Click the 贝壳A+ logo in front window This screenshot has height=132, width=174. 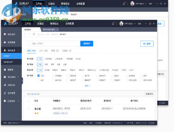(x=11, y=23)
